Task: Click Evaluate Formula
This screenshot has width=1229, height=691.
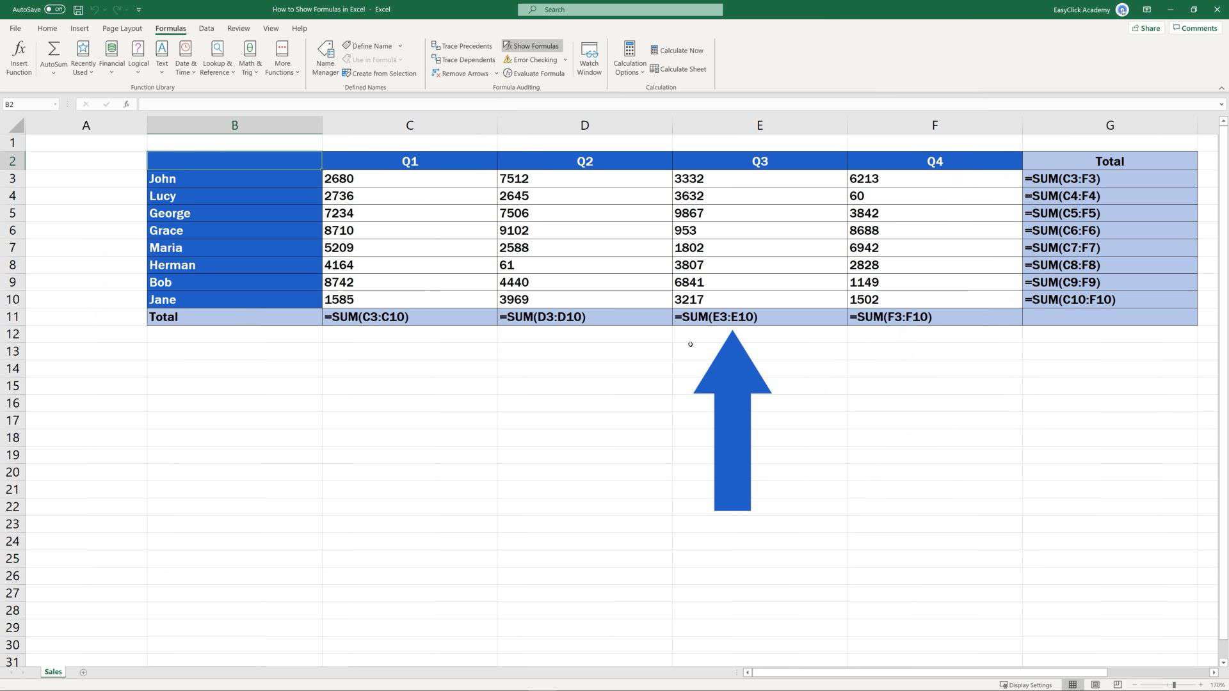Action: point(534,74)
